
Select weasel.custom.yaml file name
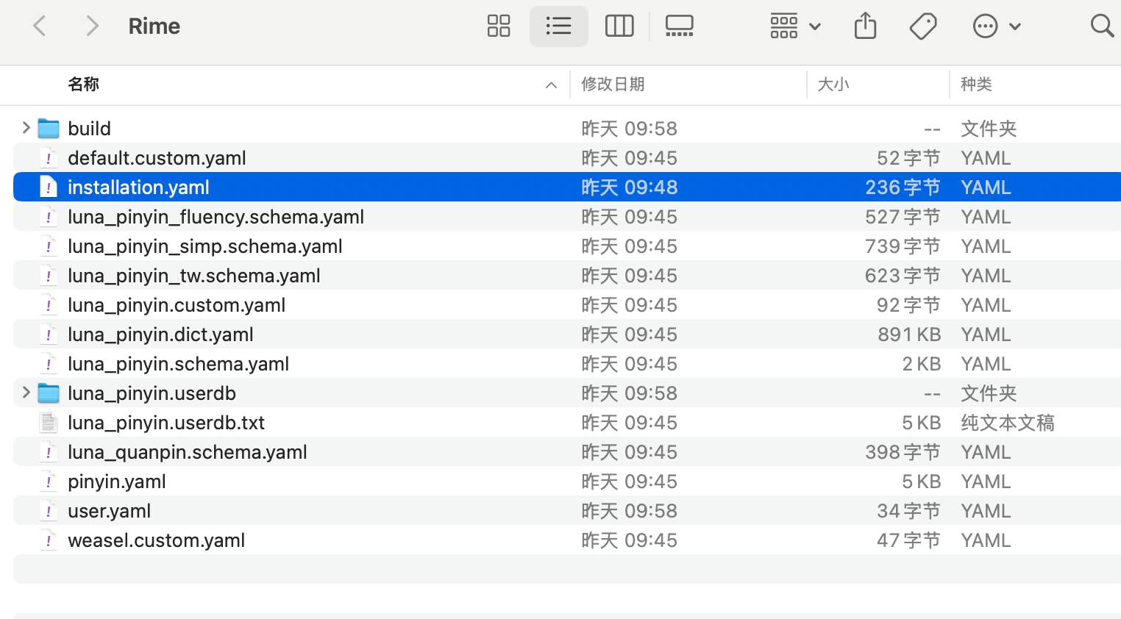point(156,540)
